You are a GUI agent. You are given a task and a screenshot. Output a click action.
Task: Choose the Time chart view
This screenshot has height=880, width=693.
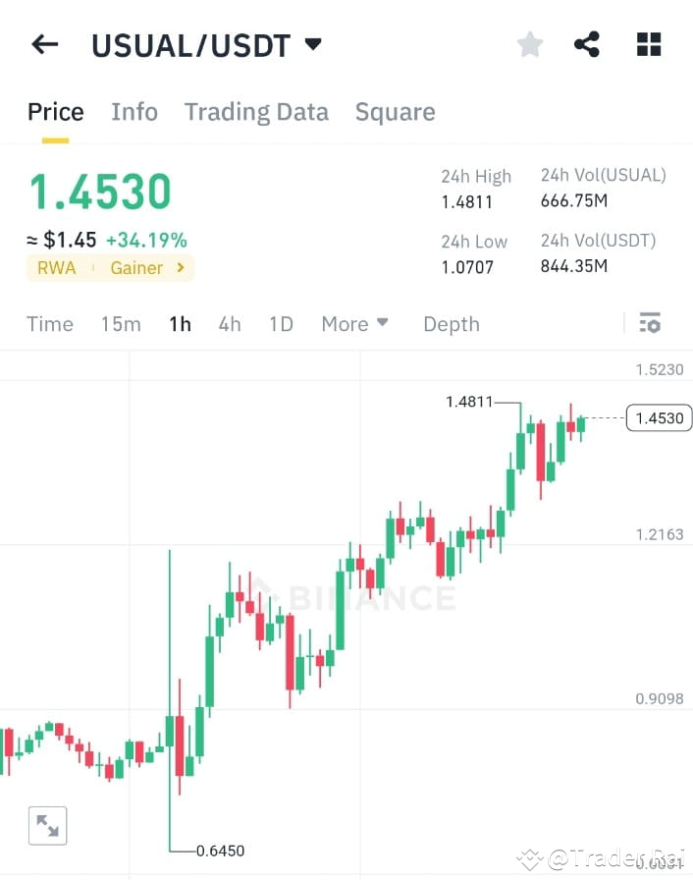[x=49, y=323]
